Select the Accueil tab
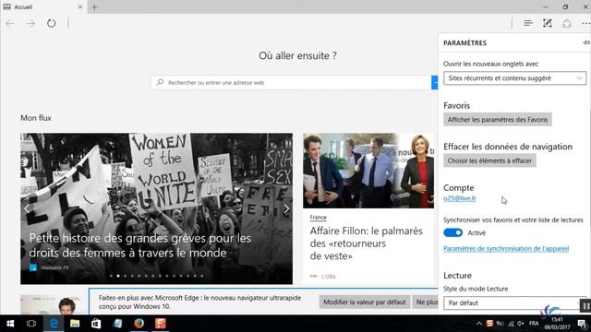This screenshot has width=591, height=332. click(x=43, y=6)
